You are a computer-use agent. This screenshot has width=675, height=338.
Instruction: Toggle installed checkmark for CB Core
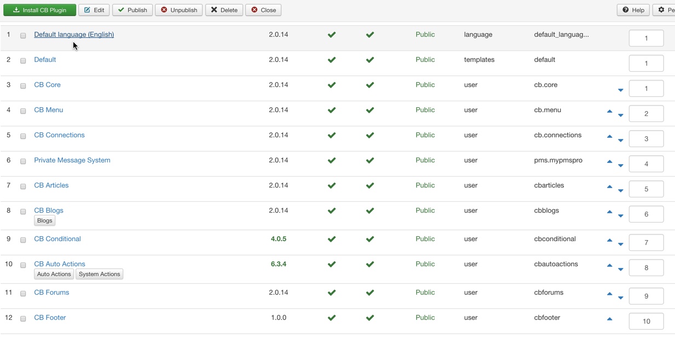pyautogui.click(x=332, y=85)
